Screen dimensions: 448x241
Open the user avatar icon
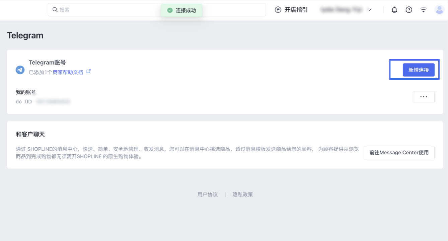click(x=439, y=10)
